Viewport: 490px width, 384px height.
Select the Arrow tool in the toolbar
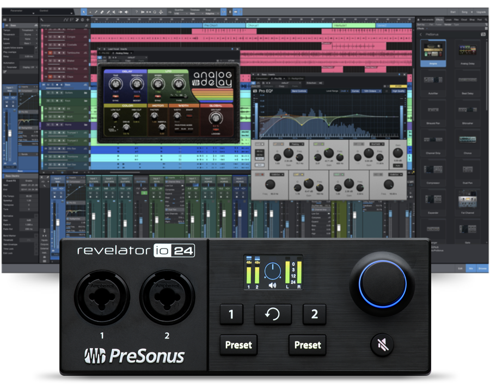pos(84,12)
